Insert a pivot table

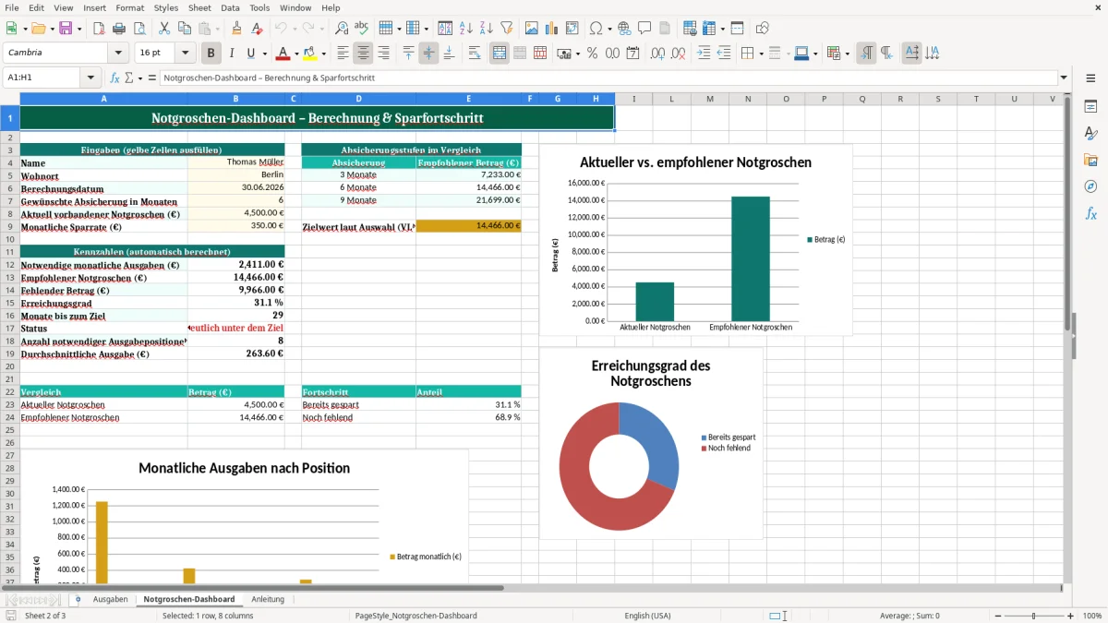point(572,29)
